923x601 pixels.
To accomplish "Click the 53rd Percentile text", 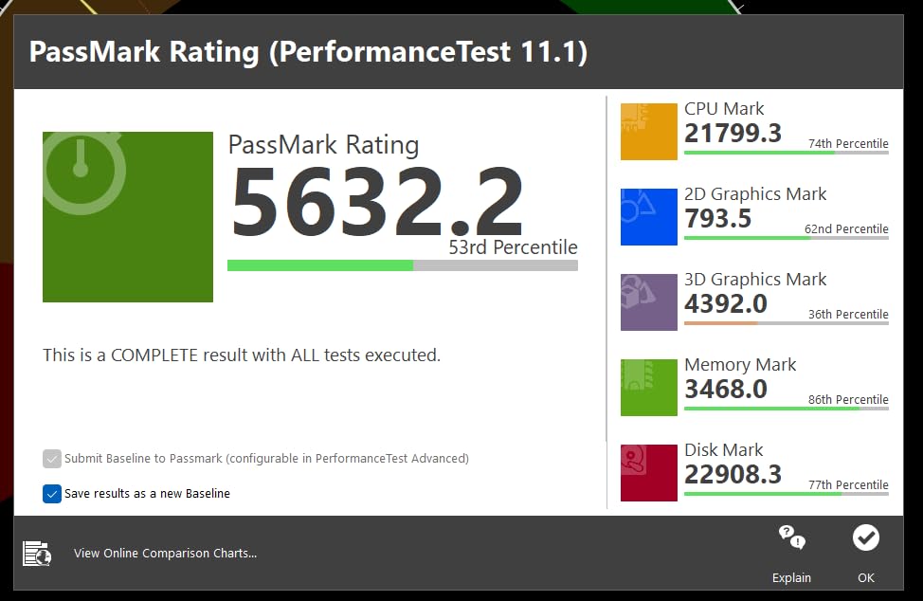I will point(514,247).
